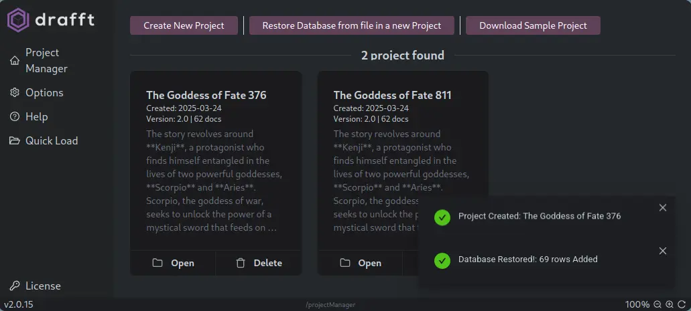This screenshot has width=691, height=311.
Task: Click the drafft brand name text
Action: coord(65,20)
